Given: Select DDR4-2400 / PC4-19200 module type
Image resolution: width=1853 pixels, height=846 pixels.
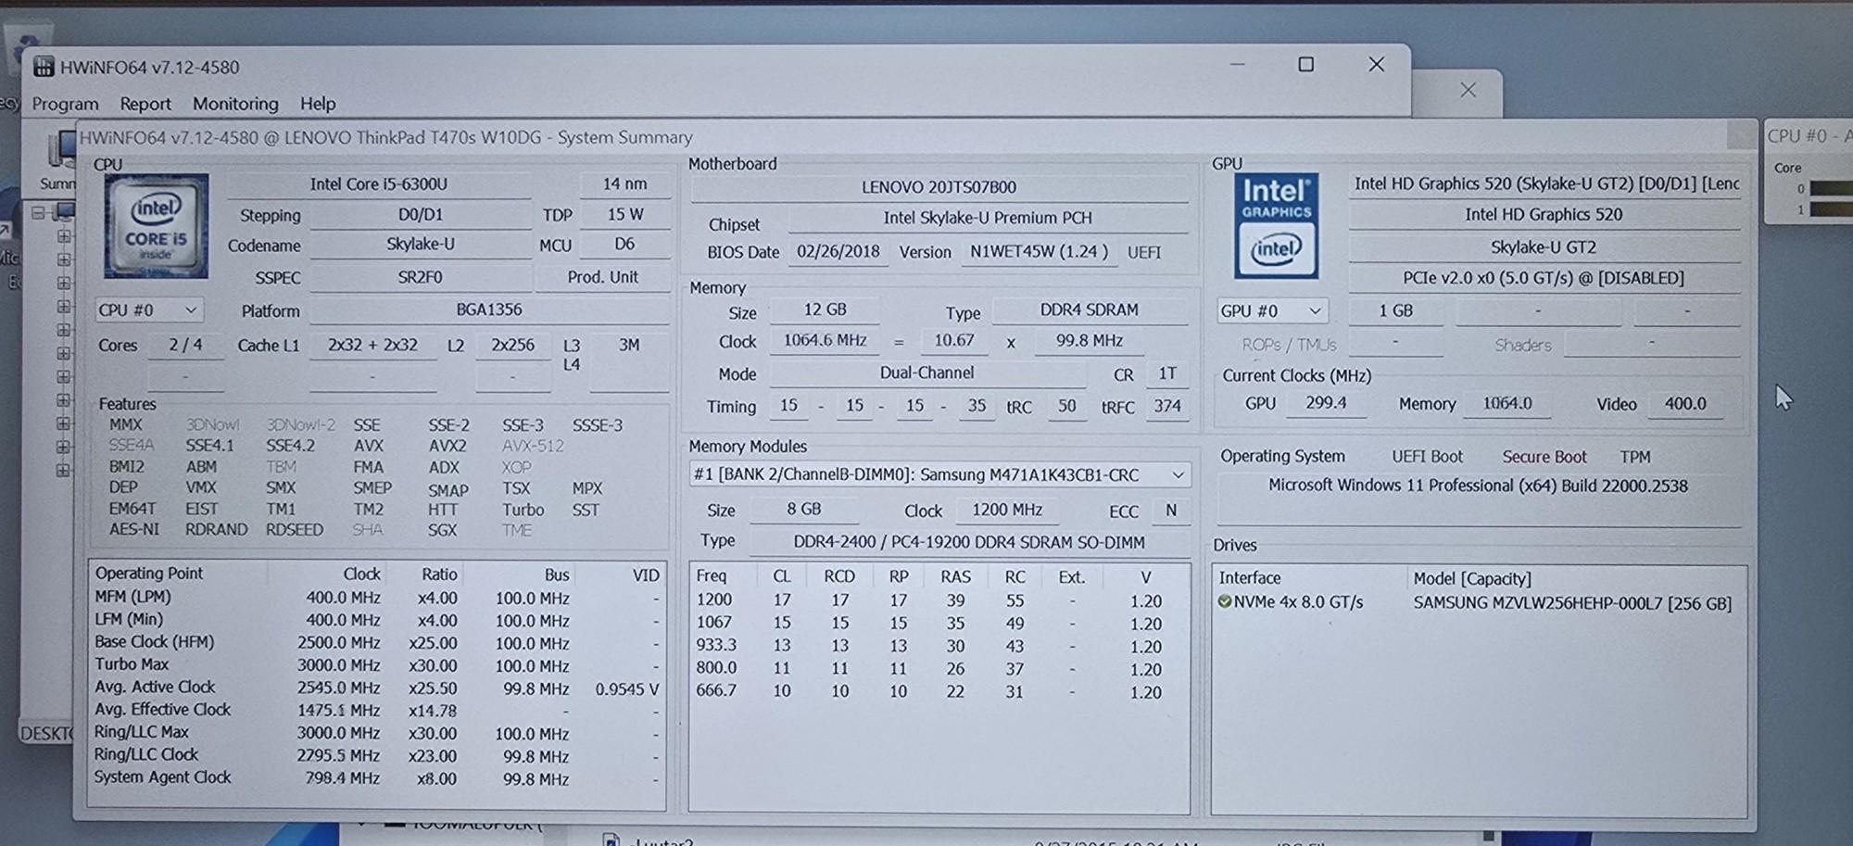Looking at the screenshot, I should (x=968, y=542).
